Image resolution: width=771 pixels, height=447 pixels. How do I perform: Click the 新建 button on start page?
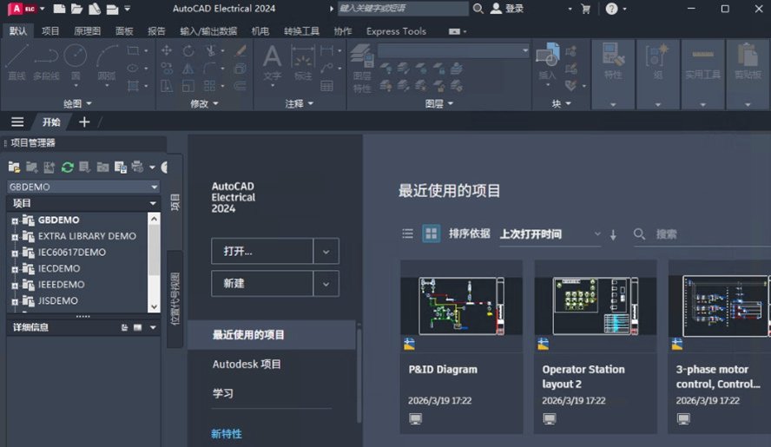pyautogui.click(x=262, y=284)
